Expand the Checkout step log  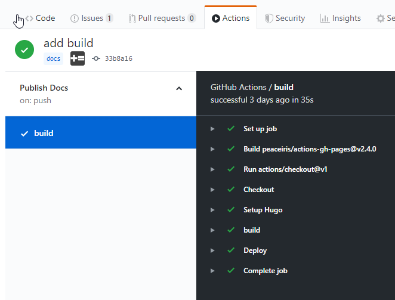coord(212,190)
